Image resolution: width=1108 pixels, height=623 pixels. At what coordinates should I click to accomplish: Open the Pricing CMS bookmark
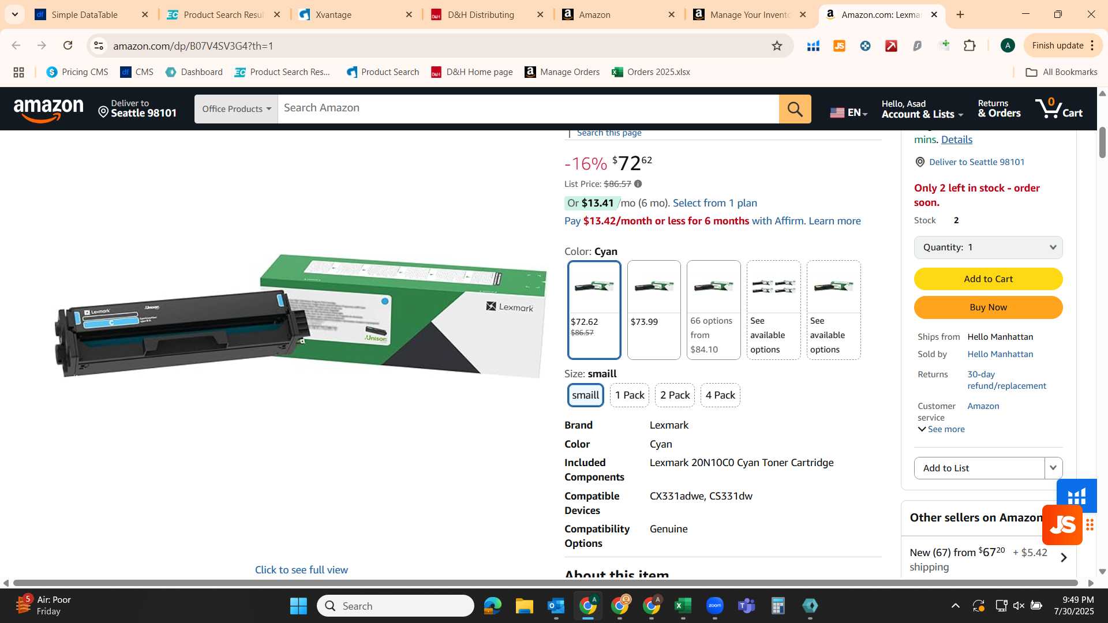(77, 72)
